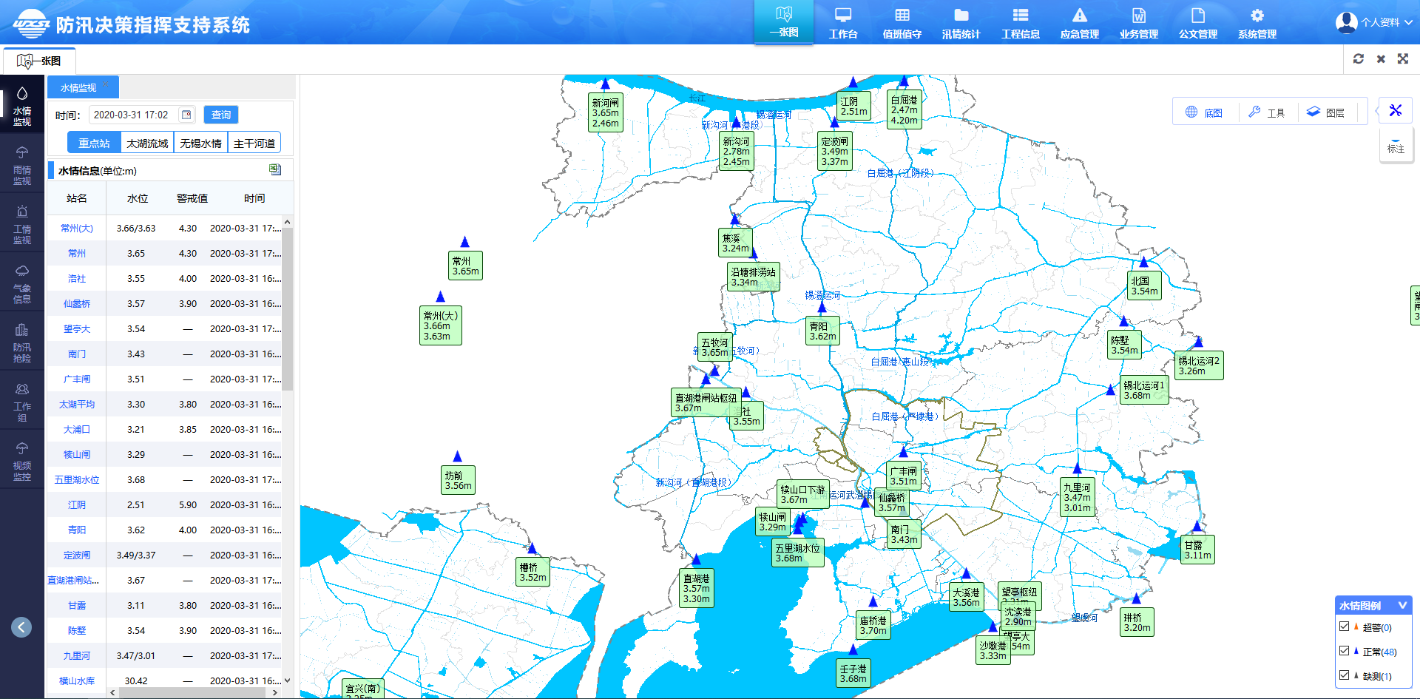Click the 气象信息 weather info sidebar icon
1420x699 pixels.
[22, 283]
